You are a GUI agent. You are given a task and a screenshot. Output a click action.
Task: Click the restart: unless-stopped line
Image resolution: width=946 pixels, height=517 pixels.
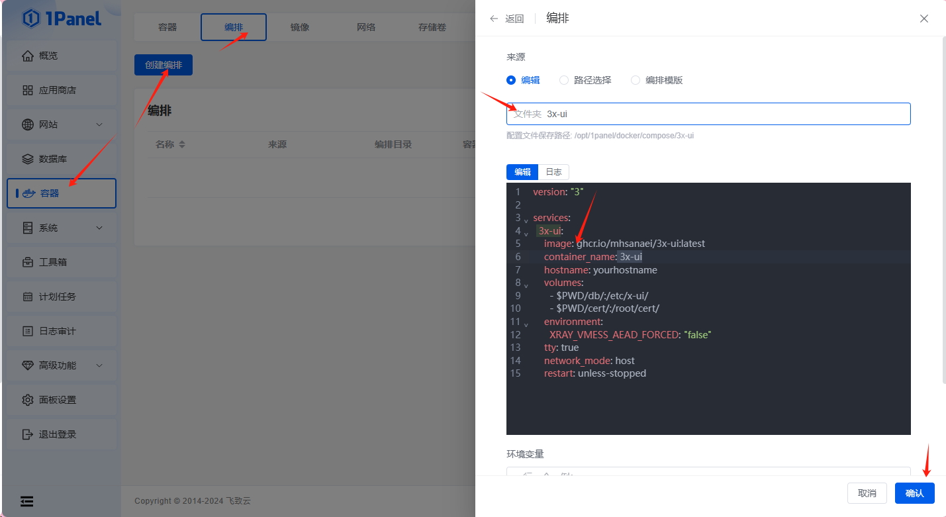pyautogui.click(x=595, y=373)
